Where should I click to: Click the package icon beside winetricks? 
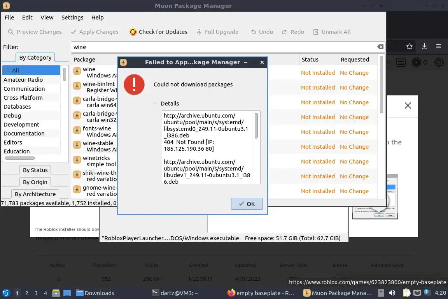pos(77,160)
